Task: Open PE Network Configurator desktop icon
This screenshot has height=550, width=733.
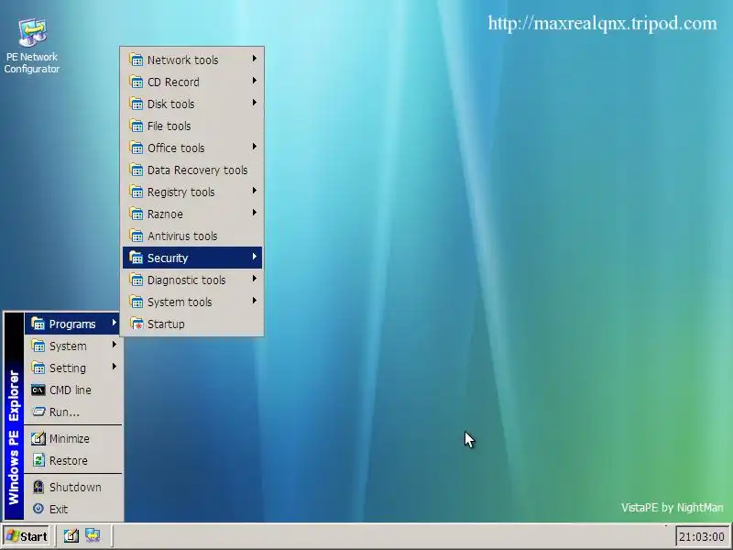Action: click(x=32, y=46)
